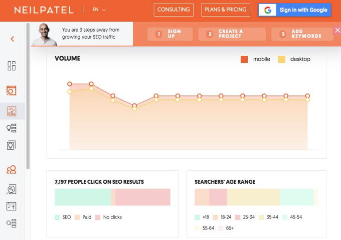Screen dimensions: 341x240
Task: Toggle the mobile legend swatch
Action: (244, 59)
